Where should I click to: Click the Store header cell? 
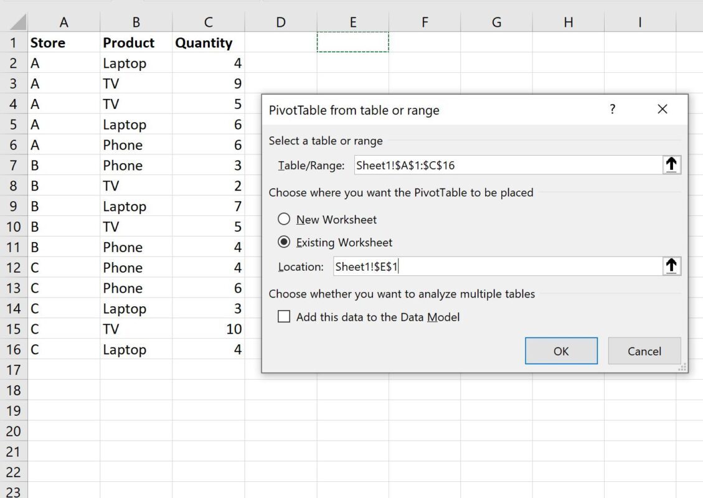[64, 43]
